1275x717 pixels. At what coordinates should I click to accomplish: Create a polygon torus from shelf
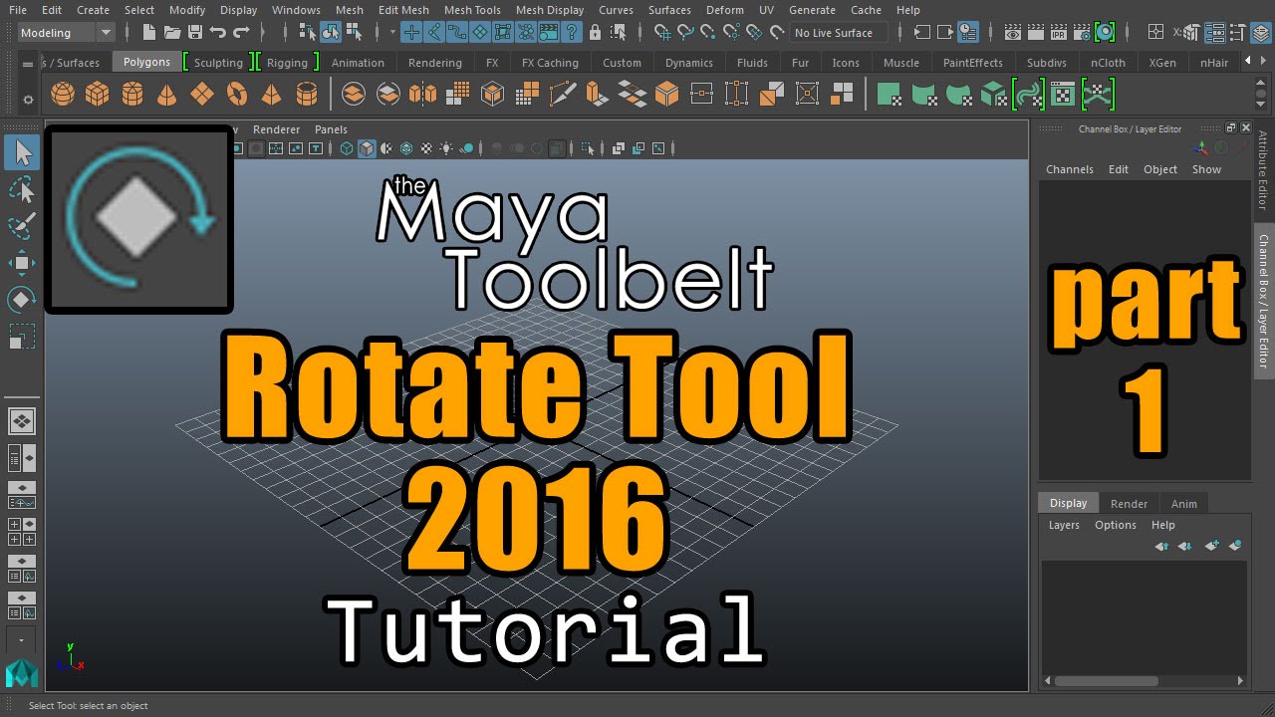(x=237, y=95)
